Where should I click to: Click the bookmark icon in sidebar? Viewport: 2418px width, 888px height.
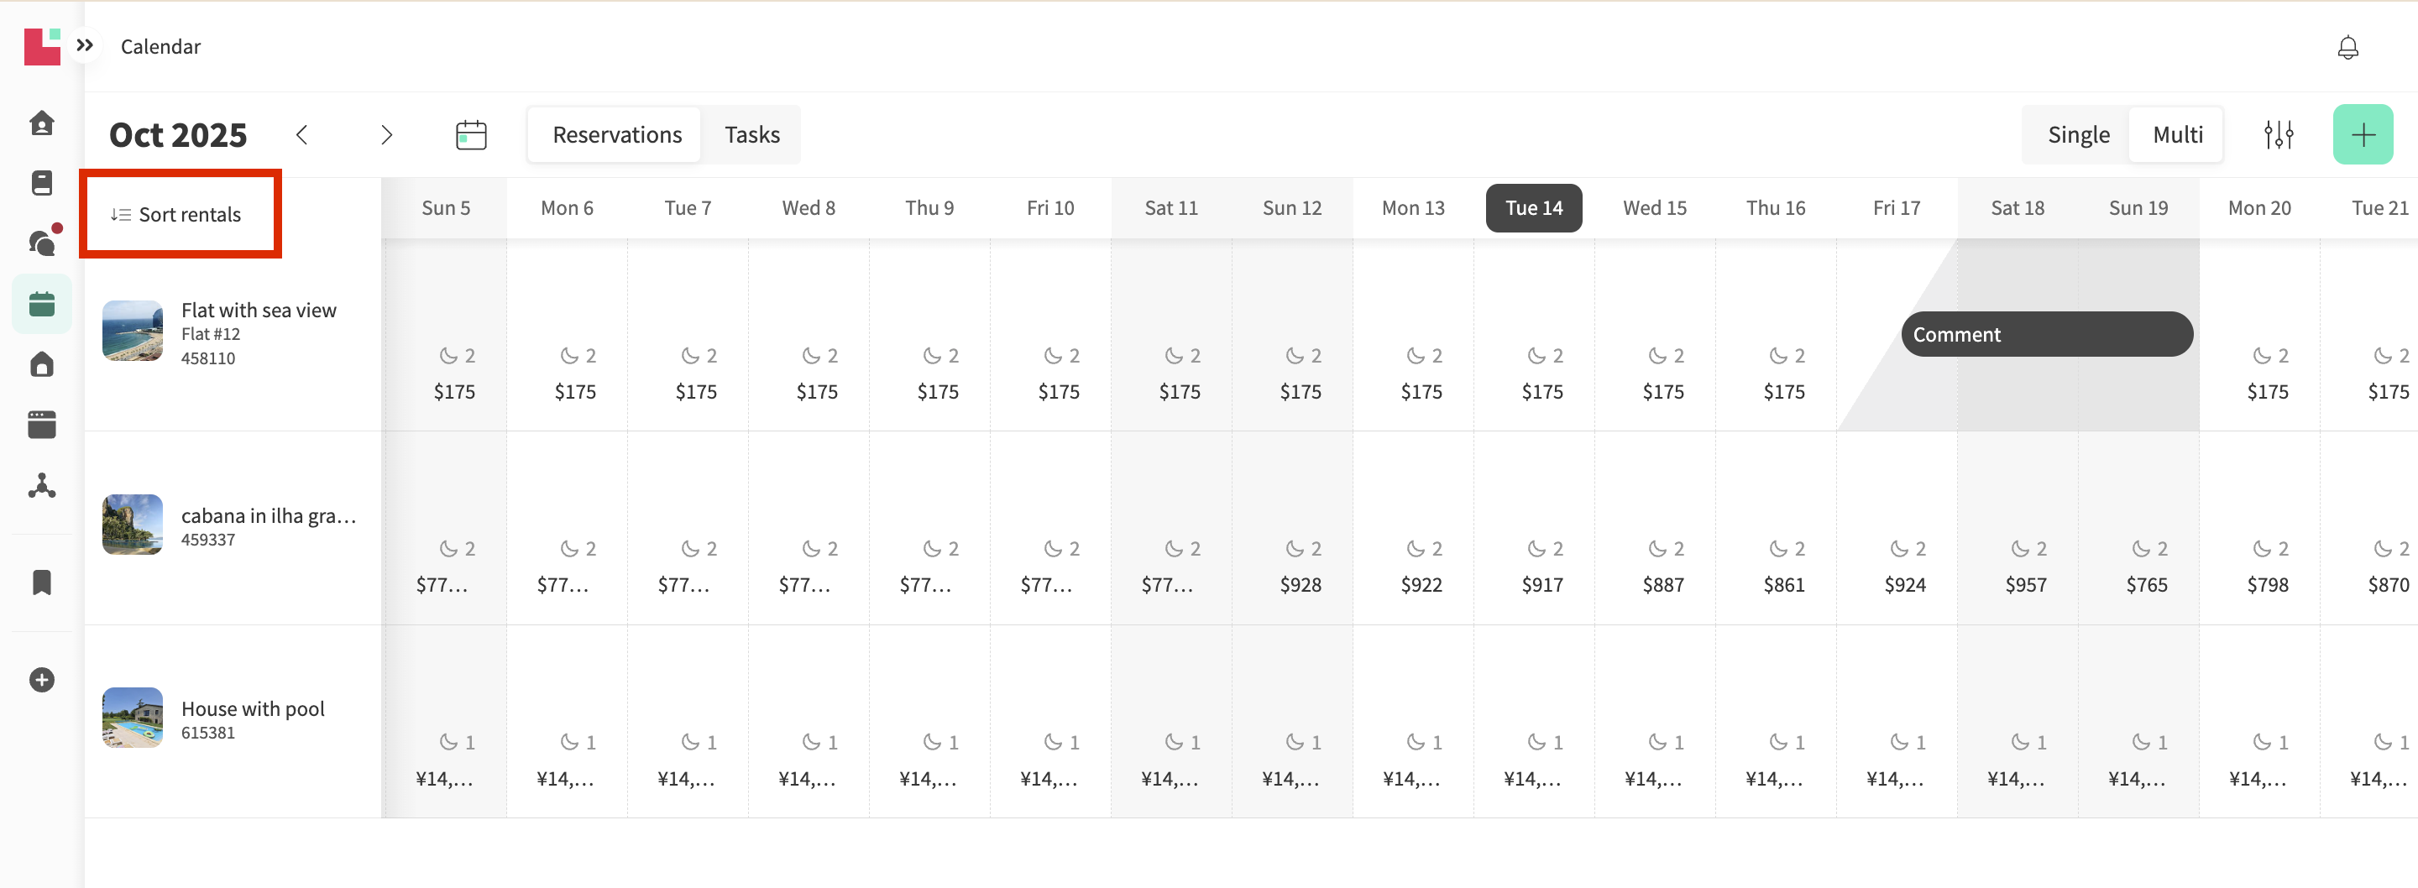[42, 583]
